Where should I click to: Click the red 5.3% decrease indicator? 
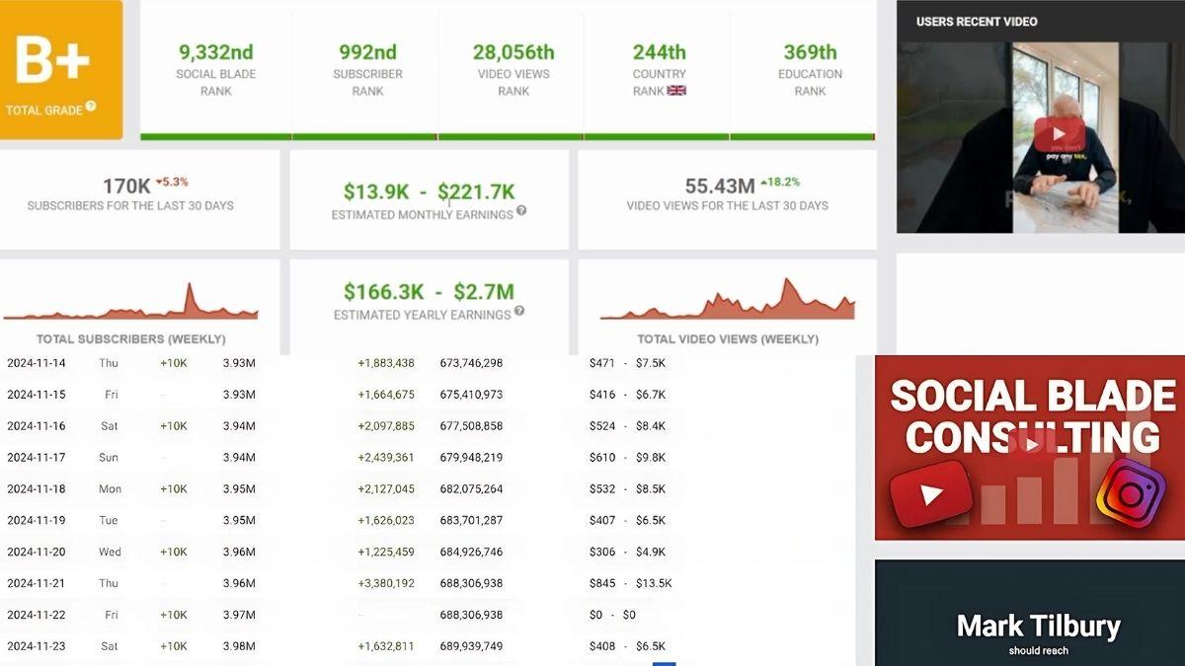coord(172,183)
